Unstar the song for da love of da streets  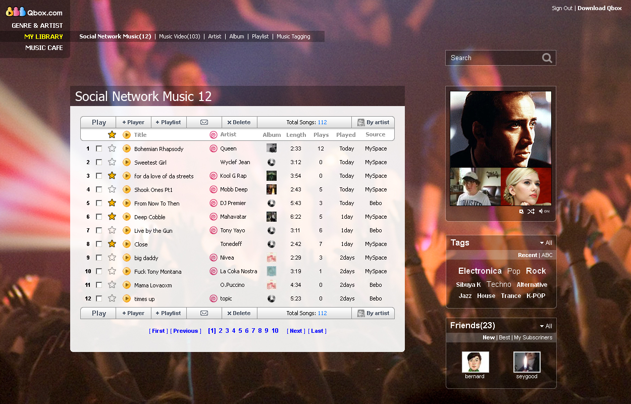click(x=112, y=176)
